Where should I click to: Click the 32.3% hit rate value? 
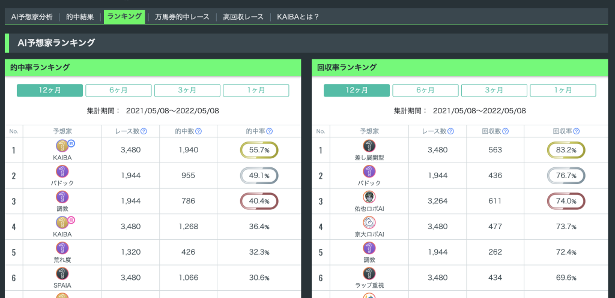pyautogui.click(x=259, y=252)
